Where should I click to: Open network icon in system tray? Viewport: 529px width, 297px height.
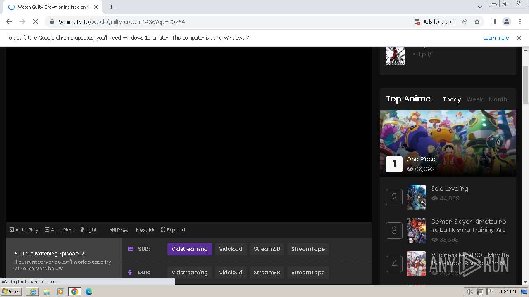pos(480,292)
